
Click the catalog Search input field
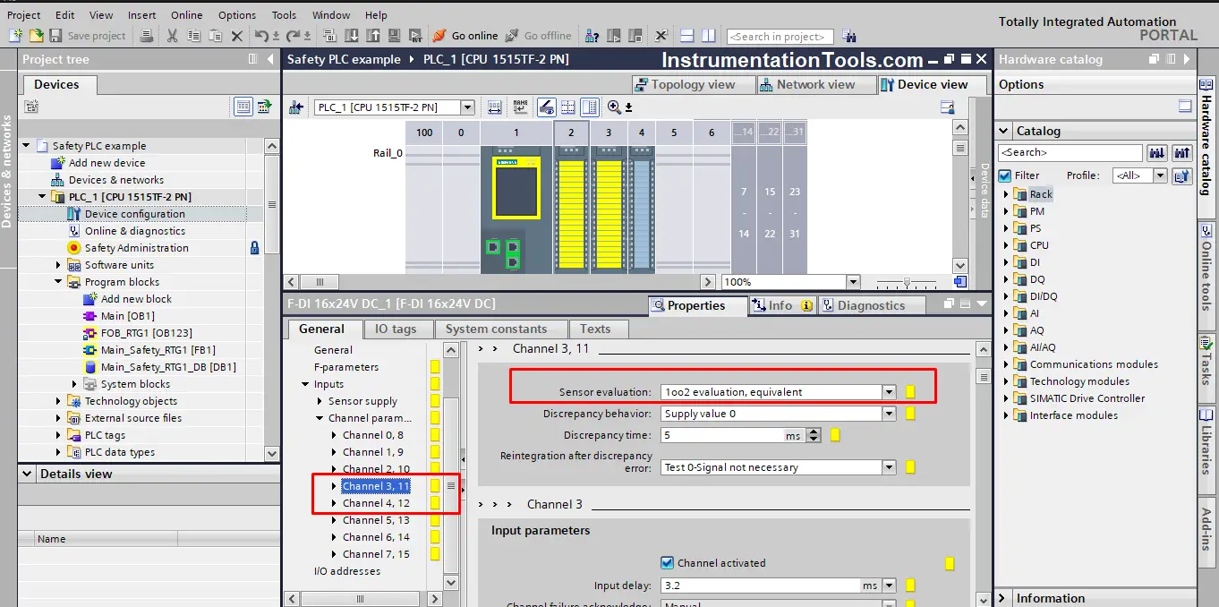point(1070,153)
